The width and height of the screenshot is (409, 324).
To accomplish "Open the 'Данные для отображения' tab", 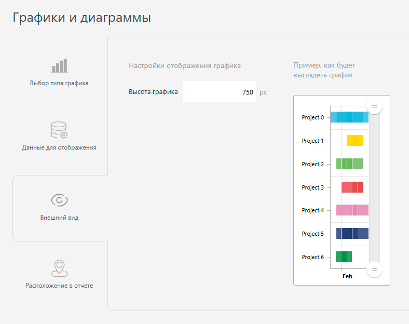I will pyautogui.click(x=59, y=137).
